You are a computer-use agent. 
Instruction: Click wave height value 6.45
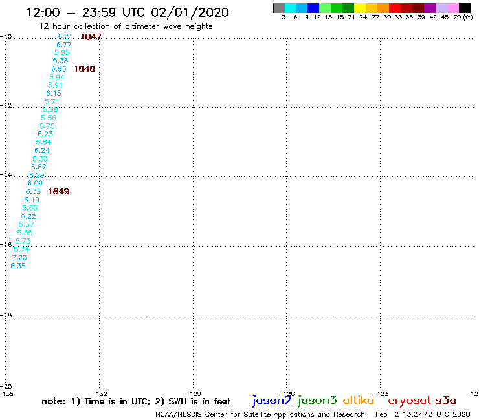pos(54,93)
